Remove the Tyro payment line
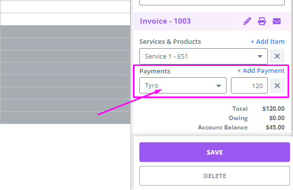Image resolution: width=293 pixels, height=190 pixels. pos(277,86)
